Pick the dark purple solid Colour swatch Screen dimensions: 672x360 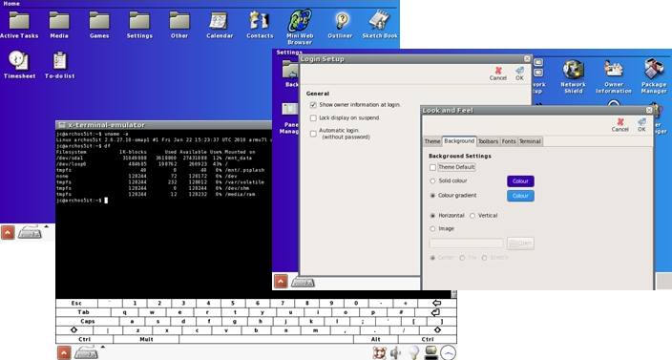(x=520, y=181)
